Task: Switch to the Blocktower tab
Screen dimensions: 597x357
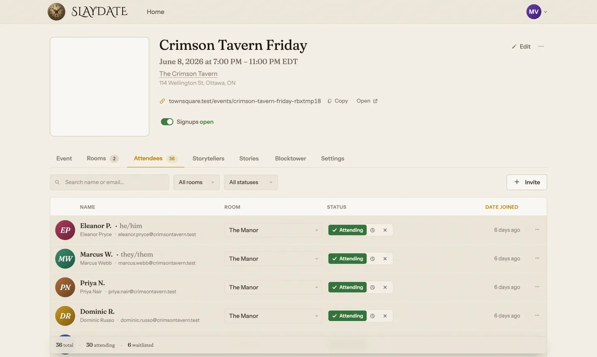Action: pyautogui.click(x=291, y=158)
